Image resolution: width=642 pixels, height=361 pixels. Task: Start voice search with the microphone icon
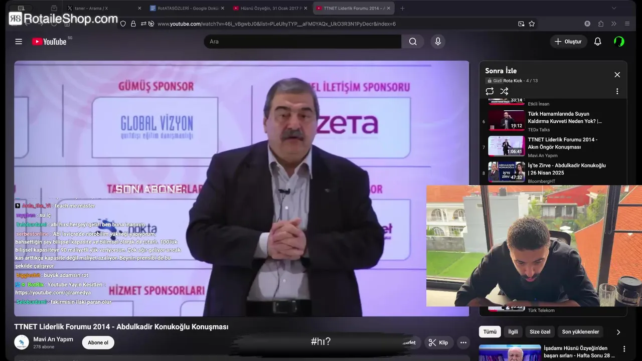click(438, 42)
